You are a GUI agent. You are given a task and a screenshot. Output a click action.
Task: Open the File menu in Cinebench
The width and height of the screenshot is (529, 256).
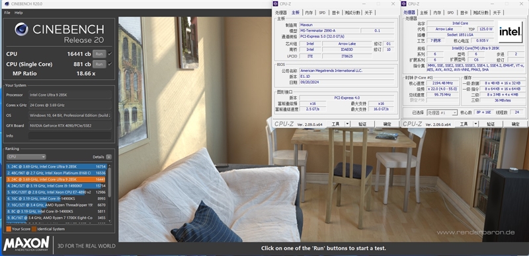pos(7,13)
